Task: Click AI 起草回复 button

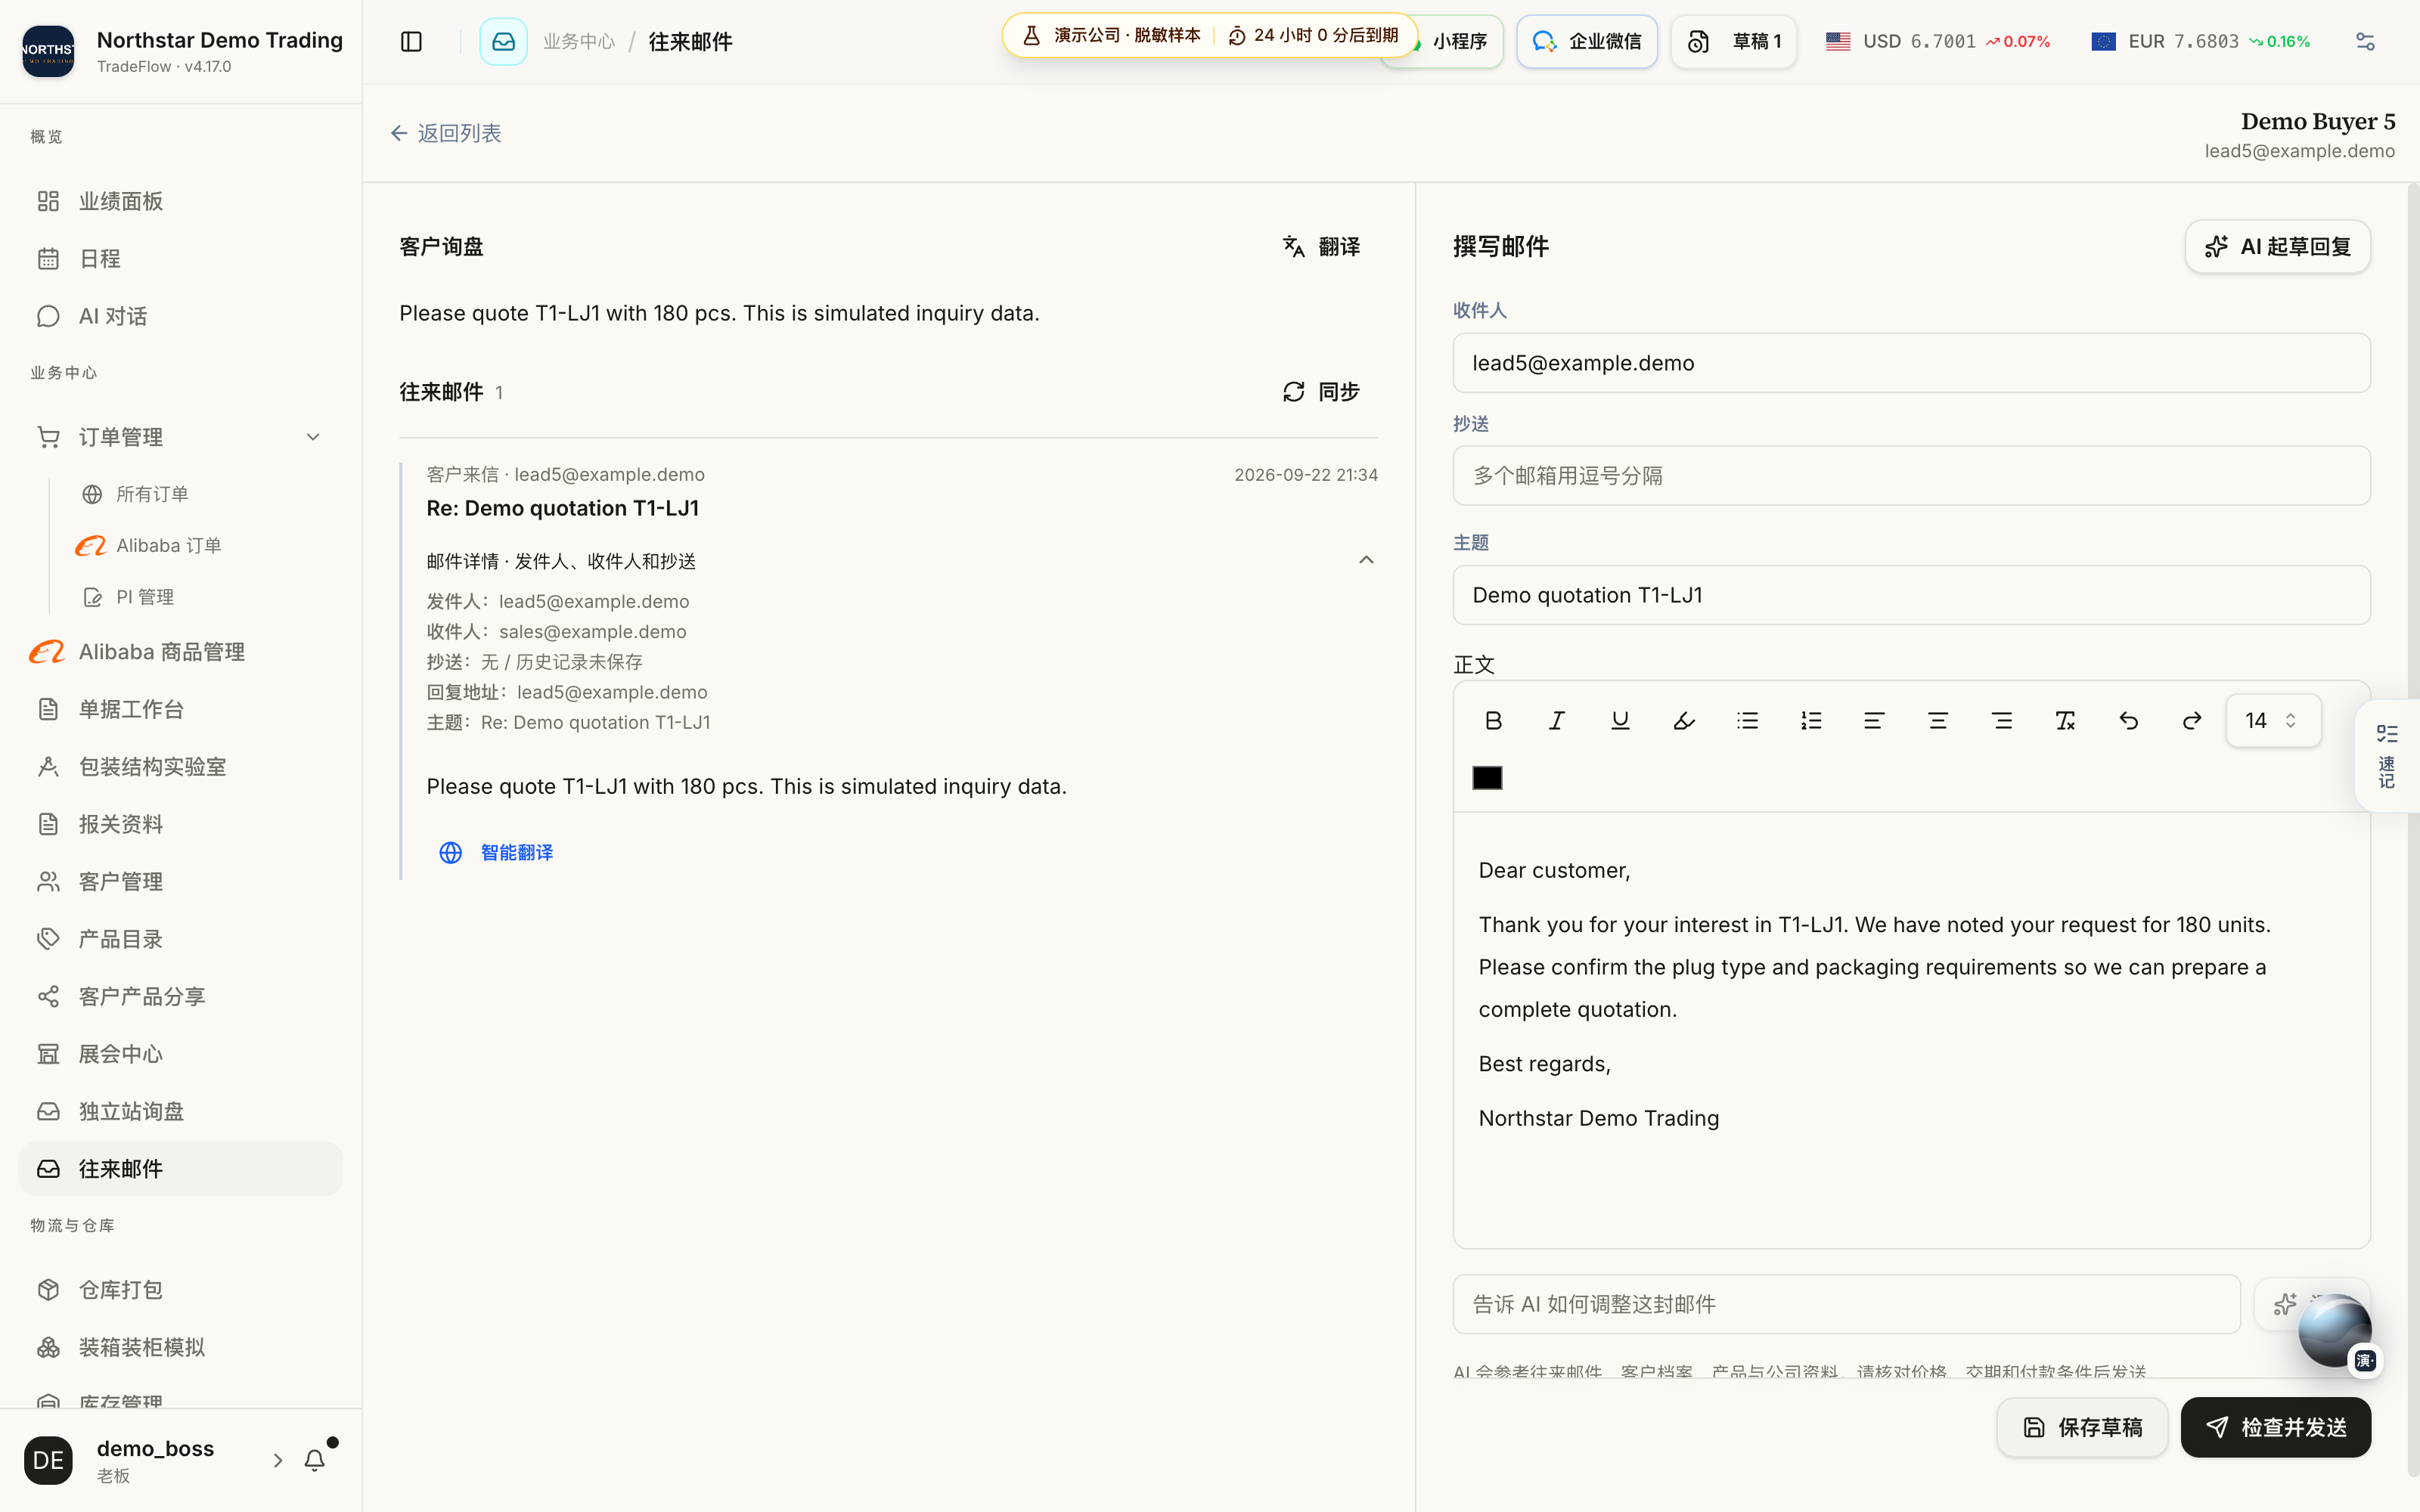Action: (x=2277, y=246)
